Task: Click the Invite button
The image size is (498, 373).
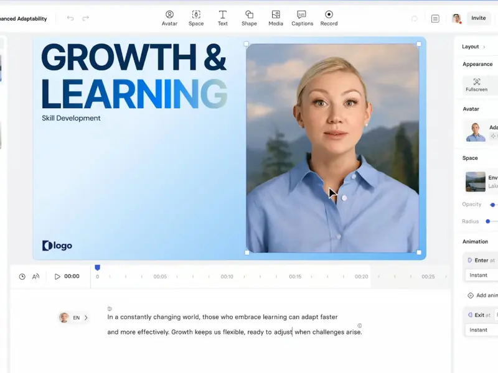Action: pyautogui.click(x=478, y=18)
